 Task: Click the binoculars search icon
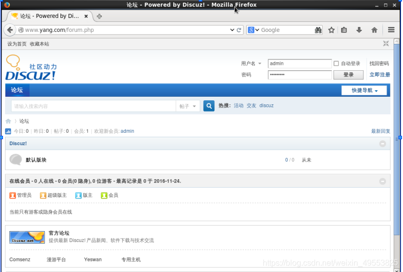318,30
